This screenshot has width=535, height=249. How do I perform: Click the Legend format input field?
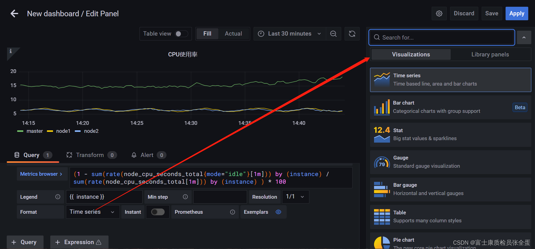[104, 197]
